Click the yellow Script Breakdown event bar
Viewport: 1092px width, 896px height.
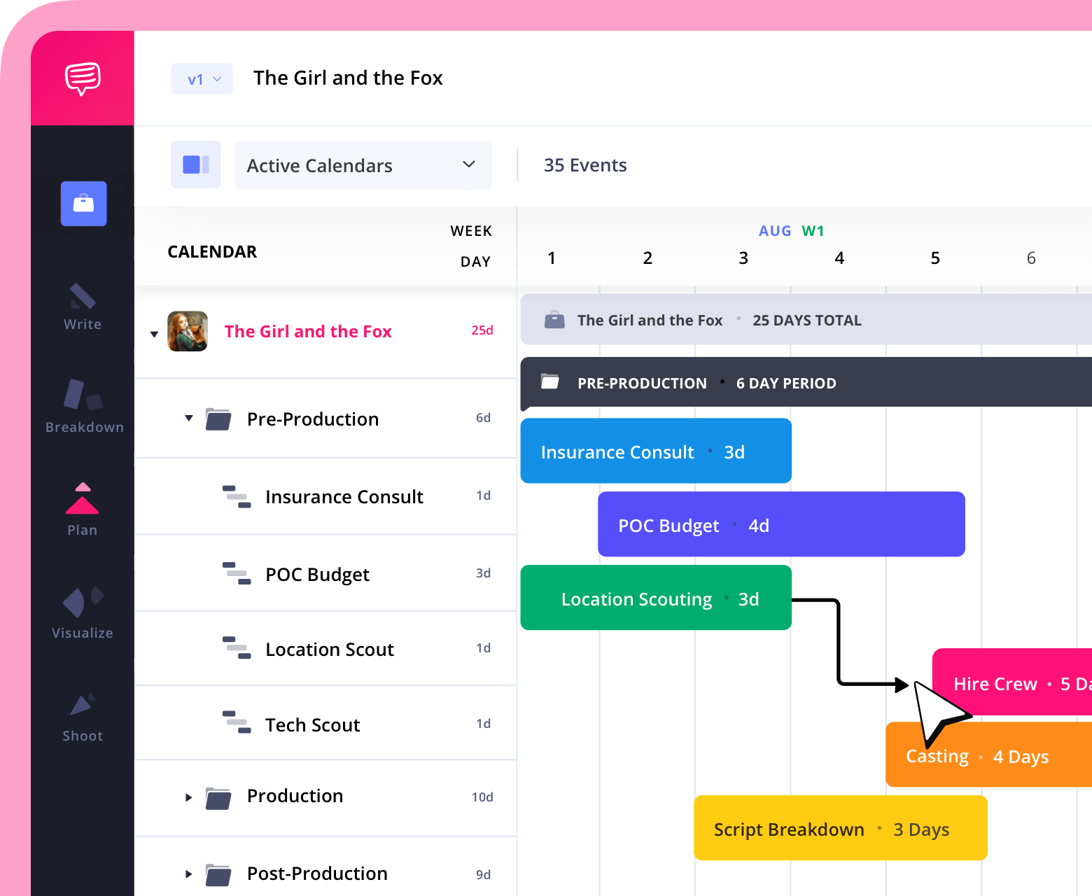(x=840, y=829)
